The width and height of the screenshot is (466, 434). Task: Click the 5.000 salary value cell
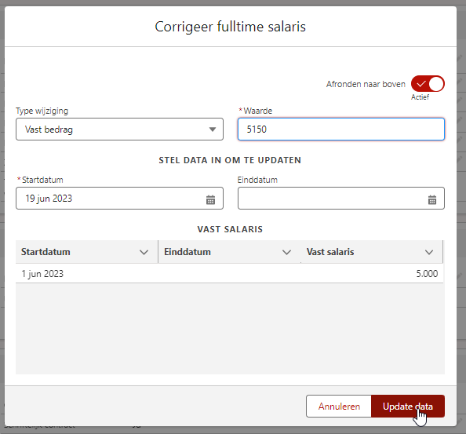427,273
